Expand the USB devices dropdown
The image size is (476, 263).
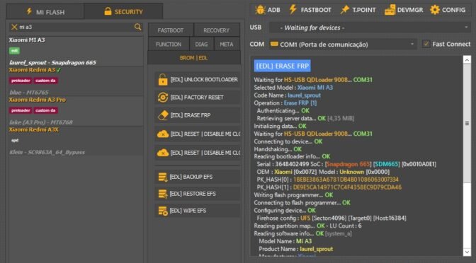[370, 28]
